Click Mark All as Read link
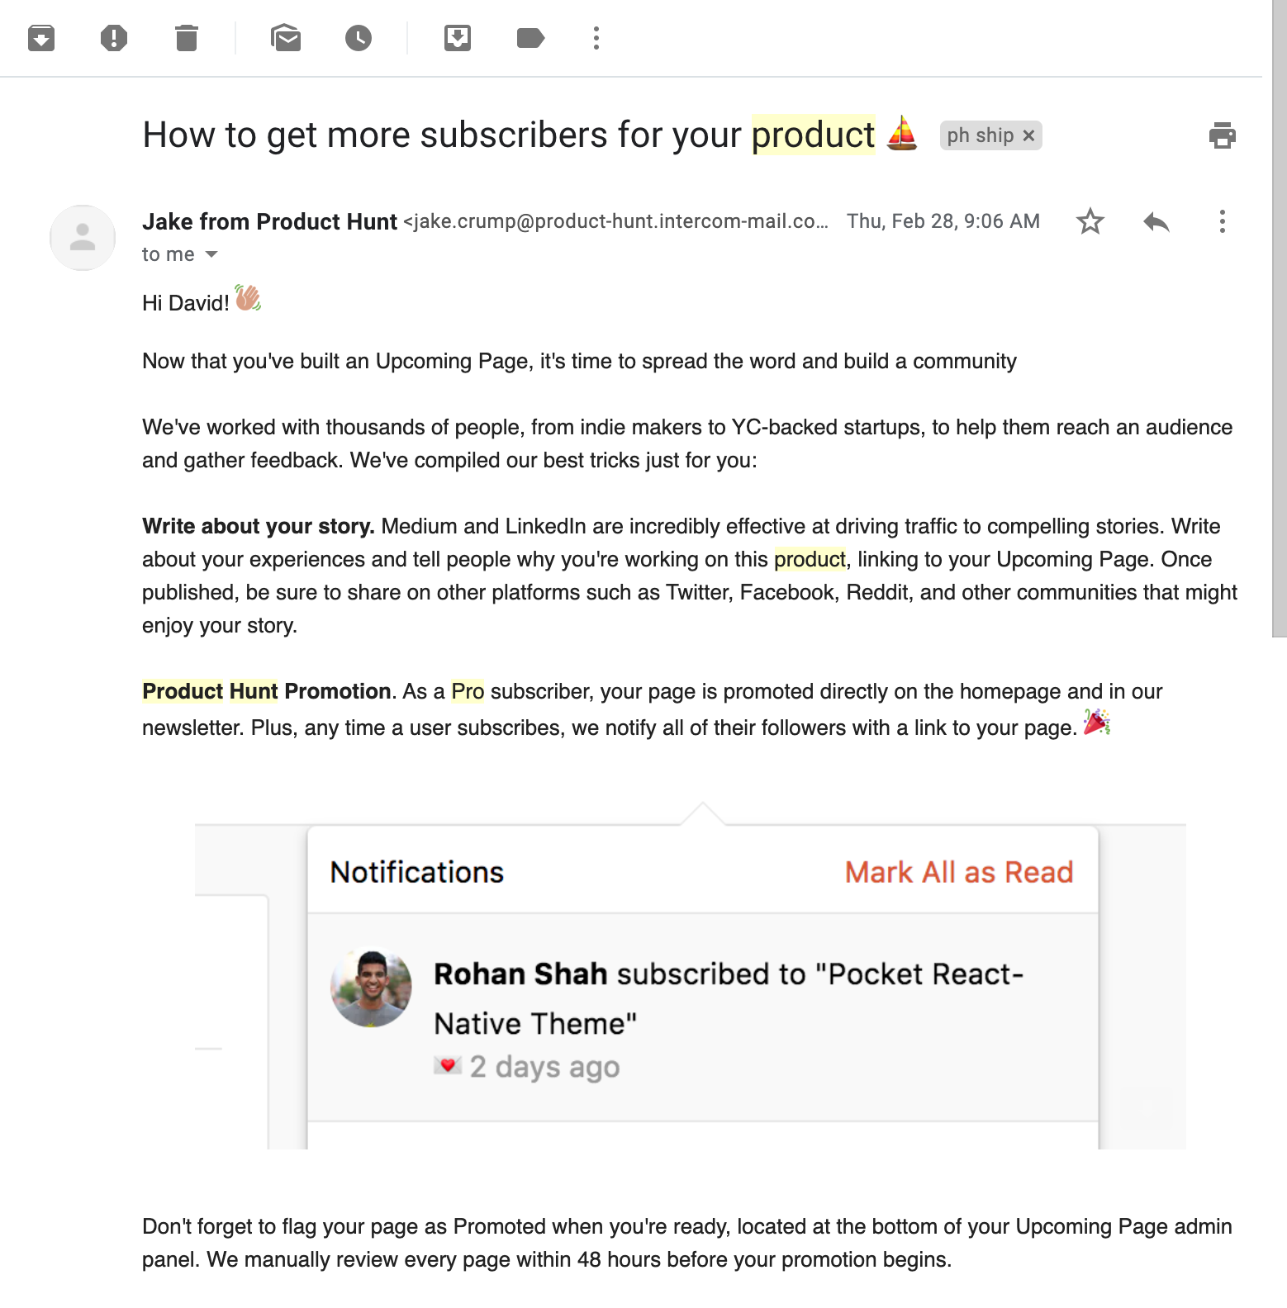Image resolution: width=1287 pixels, height=1308 pixels. click(x=958, y=872)
